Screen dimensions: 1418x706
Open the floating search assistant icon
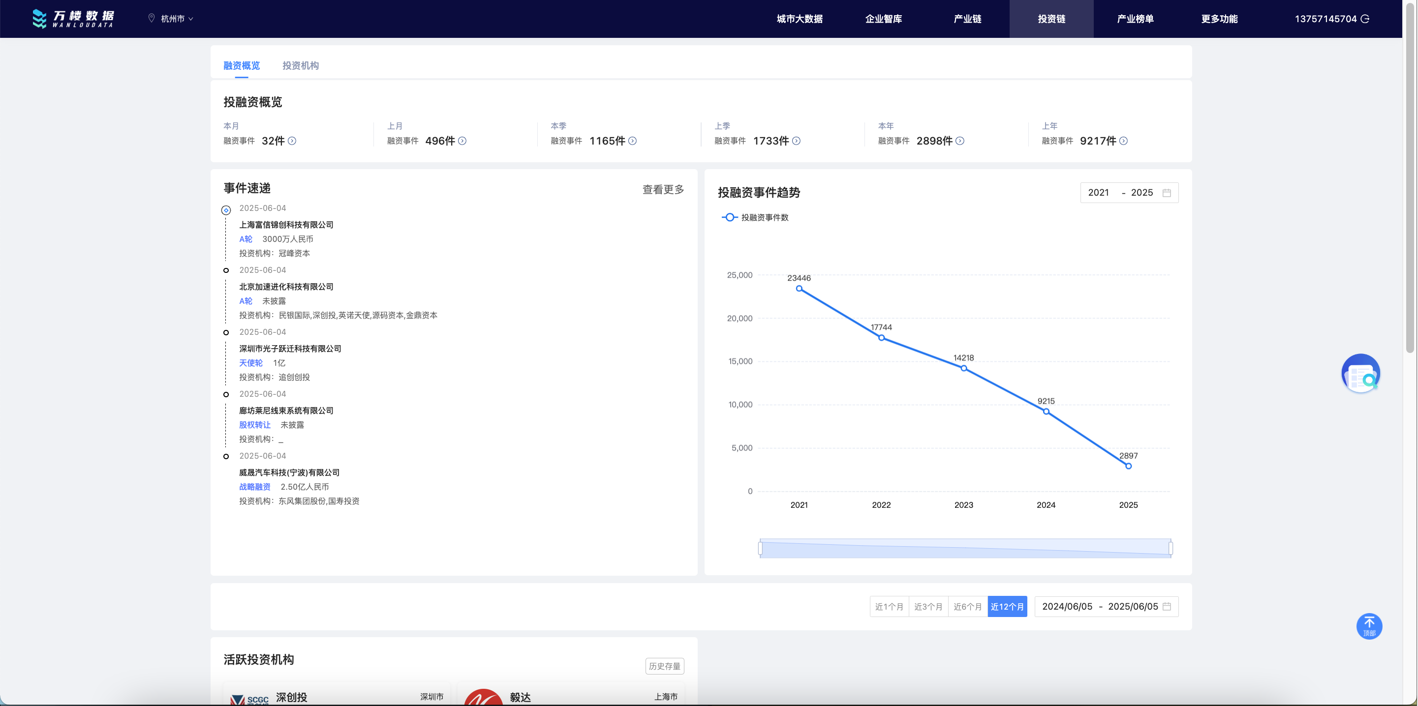(x=1360, y=373)
